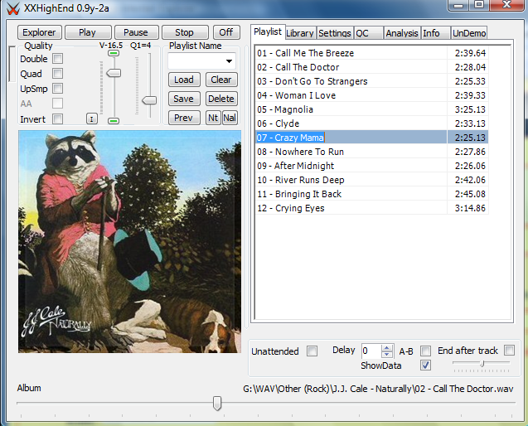The height and width of the screenshot is (426, 528).
Task: Click the file path ending 'Call The Doctor.wav'
Action: coord(378,389)
